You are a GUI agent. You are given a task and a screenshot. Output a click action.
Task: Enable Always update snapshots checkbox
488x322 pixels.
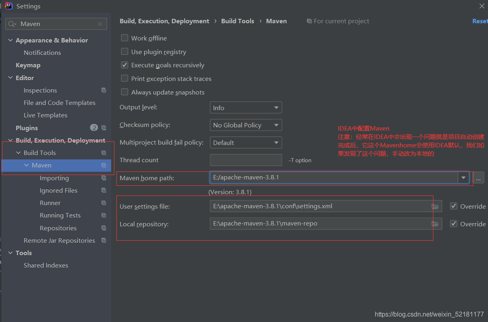[x=124, y=92]
